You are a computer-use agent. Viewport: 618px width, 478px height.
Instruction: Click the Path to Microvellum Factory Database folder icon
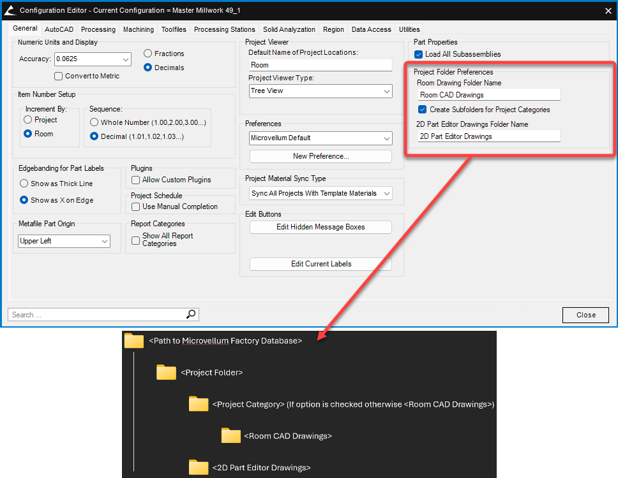point(134,341)
